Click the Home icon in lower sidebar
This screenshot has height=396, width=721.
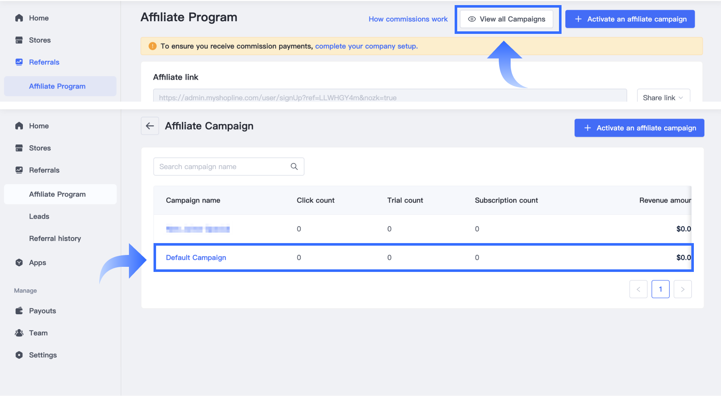[19, 126]
